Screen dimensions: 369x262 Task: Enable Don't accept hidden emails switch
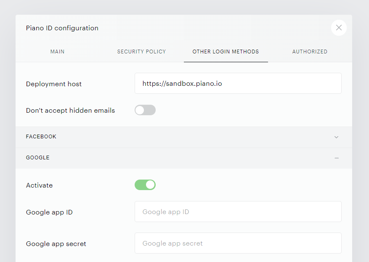(145, 110)
